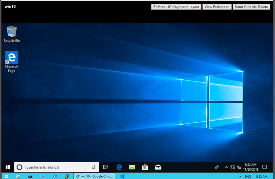Activate the microphone in the search box

pos(94,167)
